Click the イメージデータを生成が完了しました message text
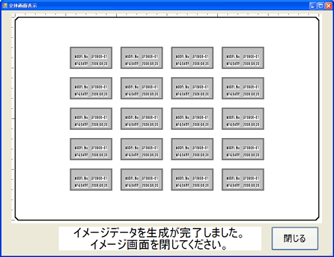Image resolution: width=334 pixels, height=257 pixels. pyautogui.click(x=159, y=233)
